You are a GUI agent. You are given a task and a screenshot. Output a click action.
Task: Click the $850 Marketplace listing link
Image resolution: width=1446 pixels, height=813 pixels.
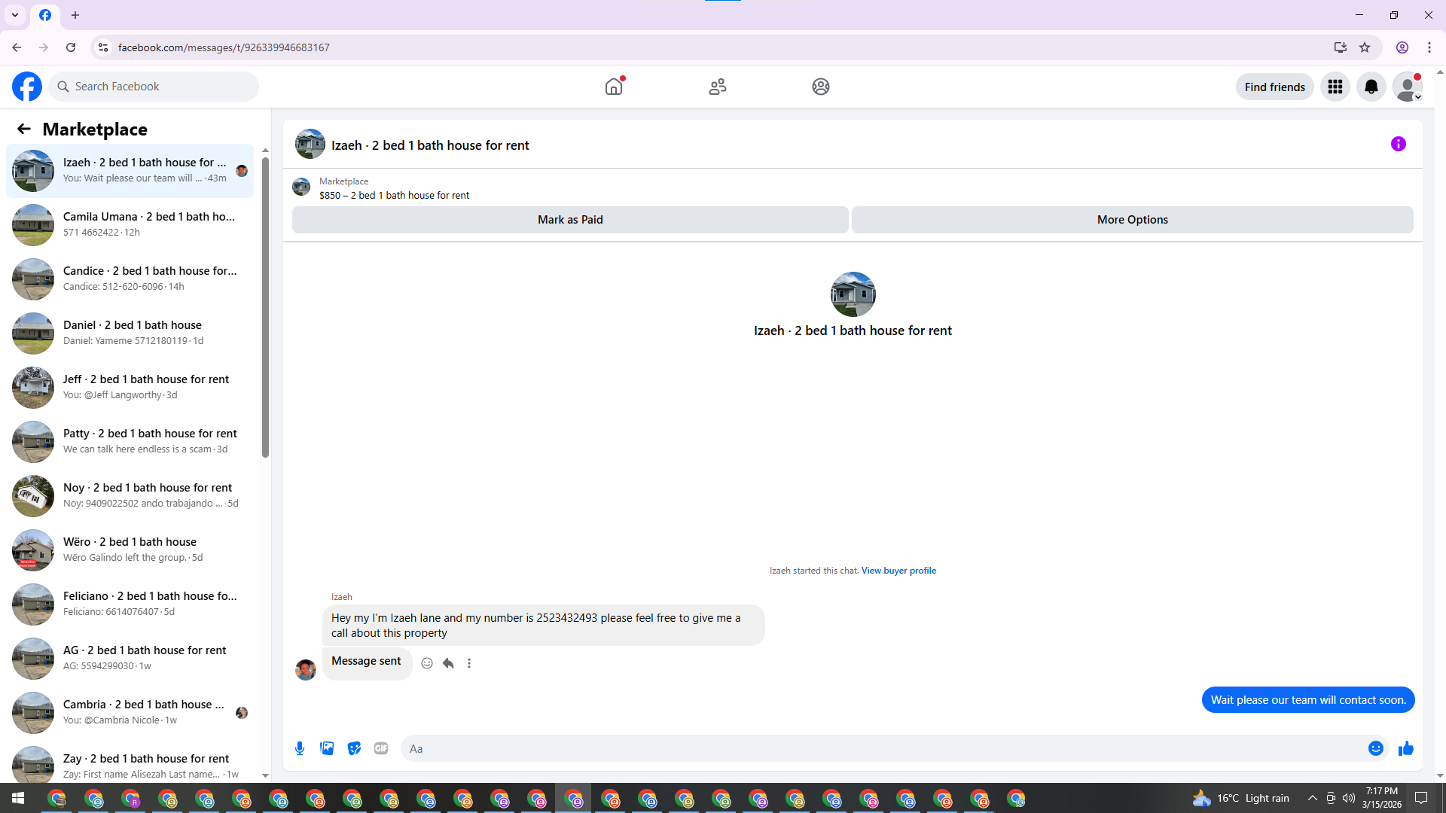pos(394,195)
